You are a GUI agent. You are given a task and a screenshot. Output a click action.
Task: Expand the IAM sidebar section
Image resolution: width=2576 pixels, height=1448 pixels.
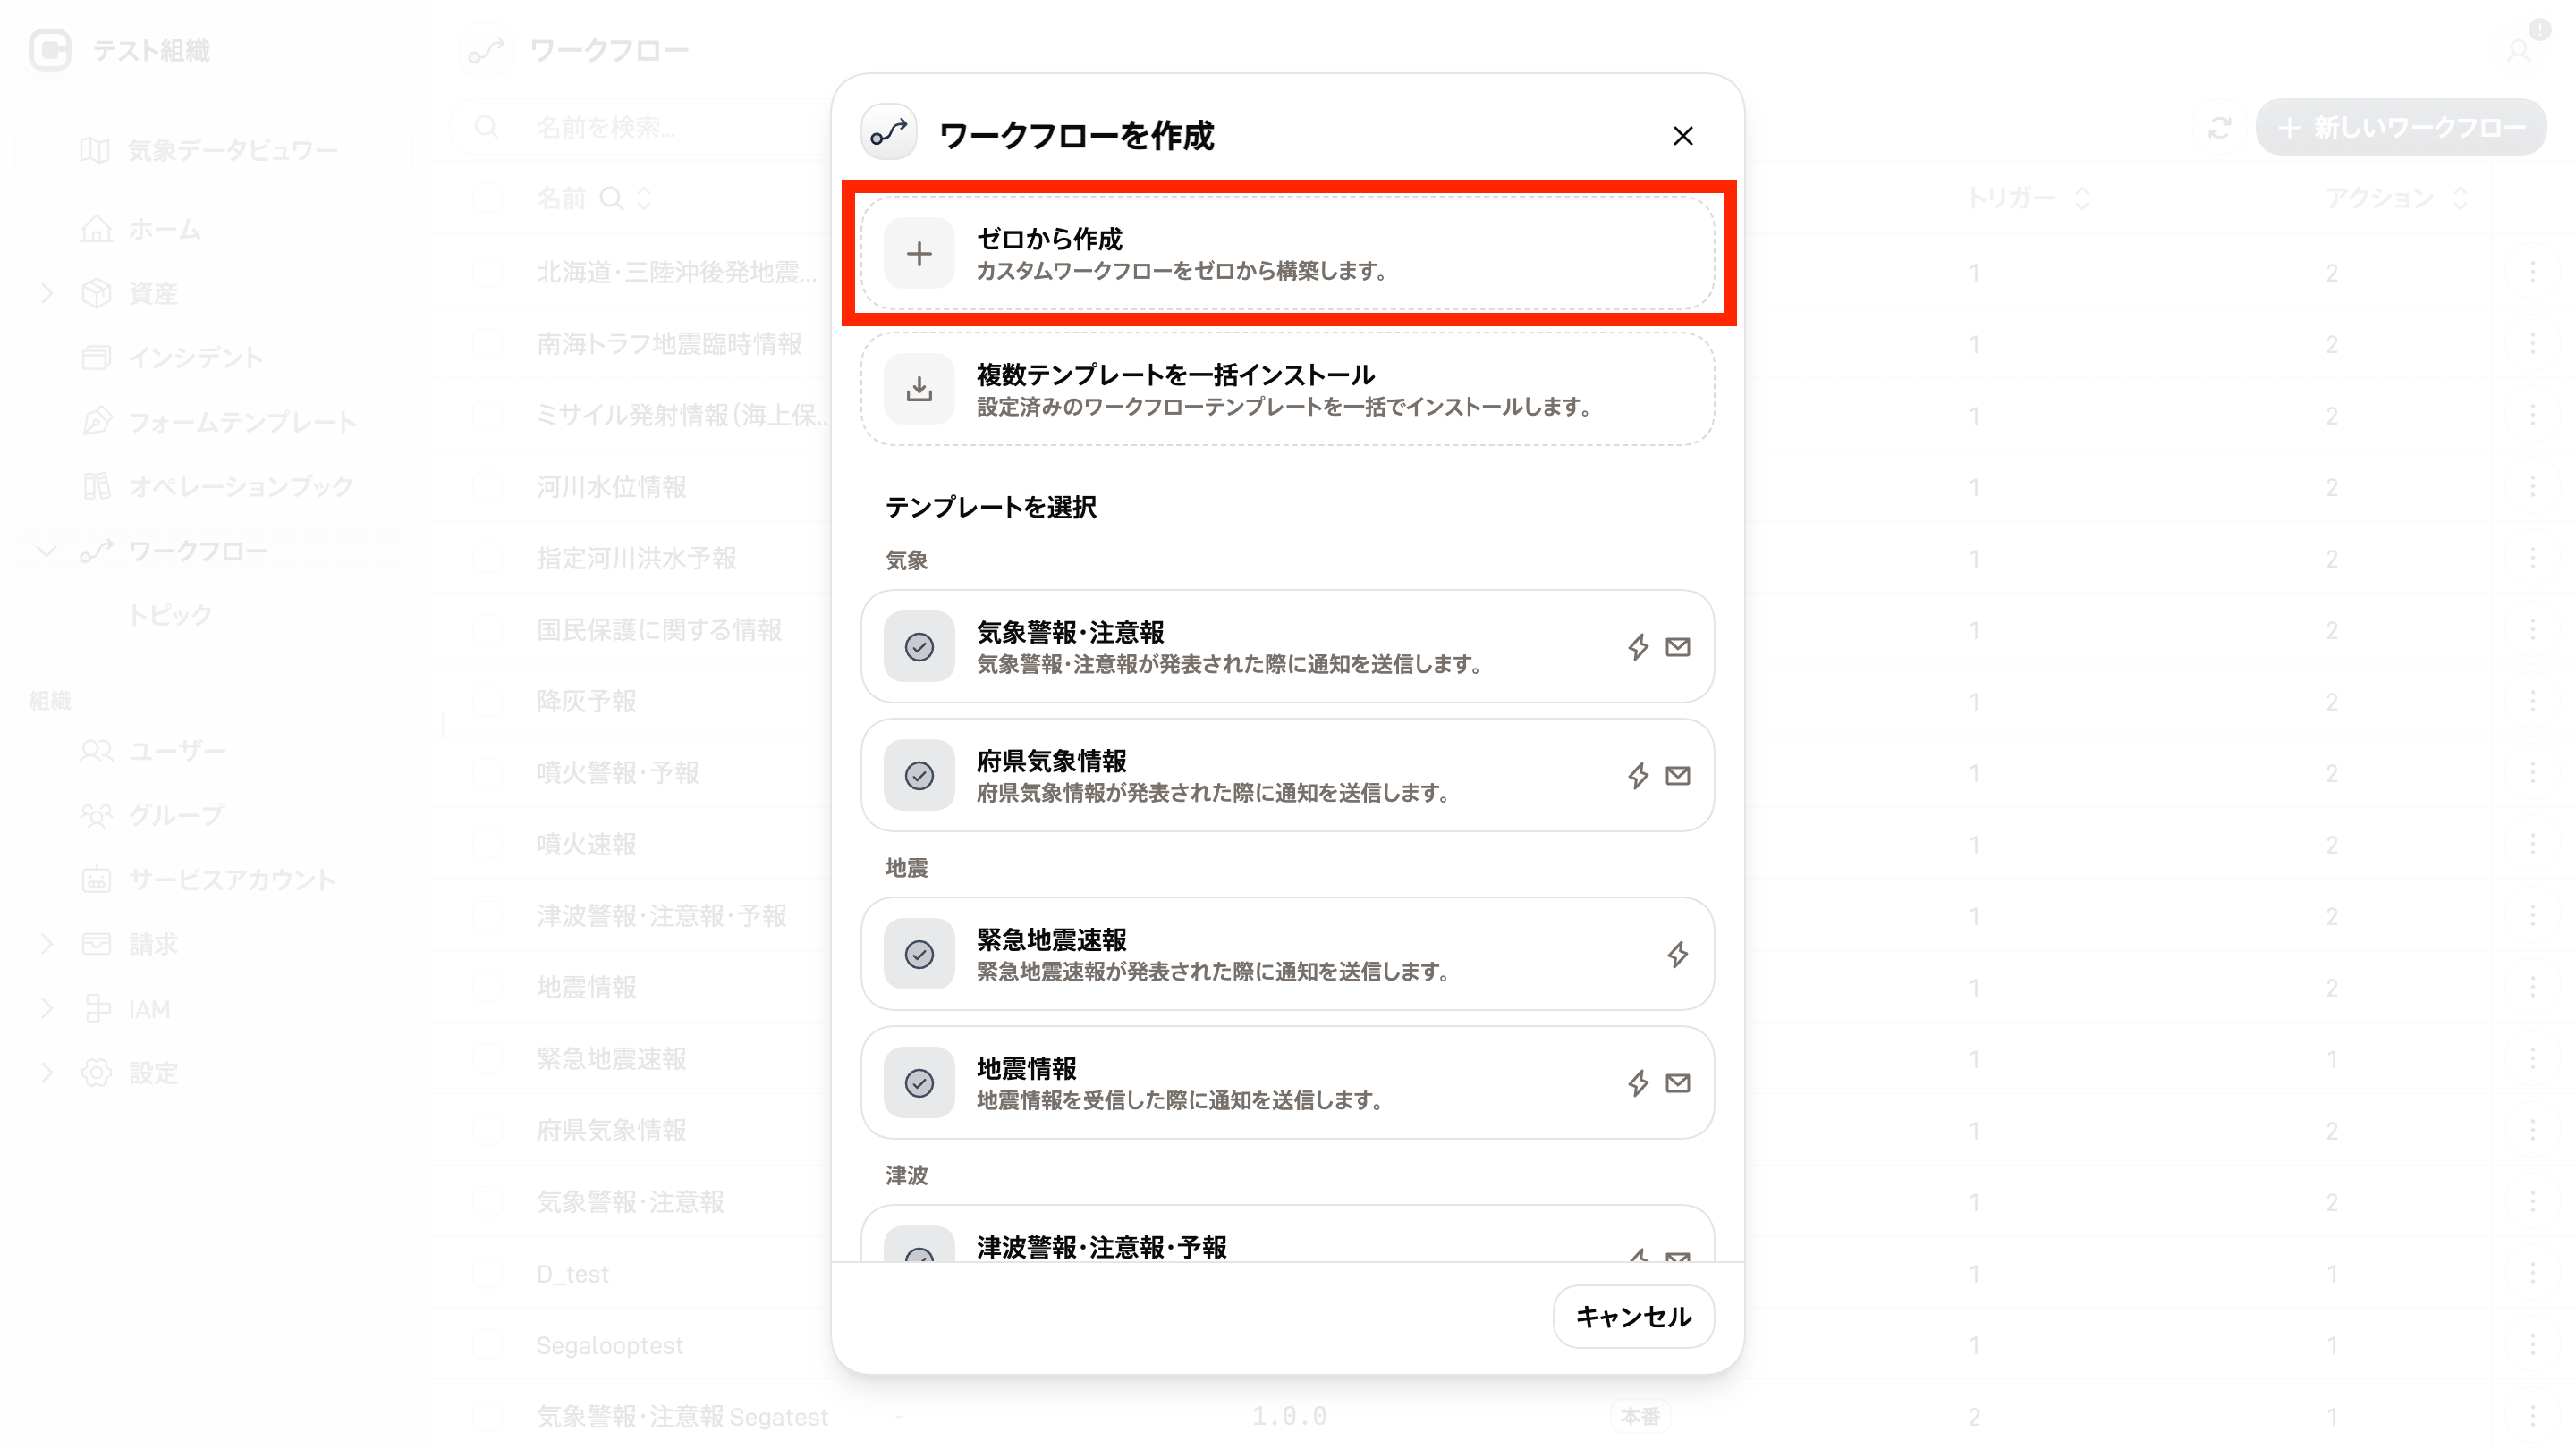point(46,1008)
